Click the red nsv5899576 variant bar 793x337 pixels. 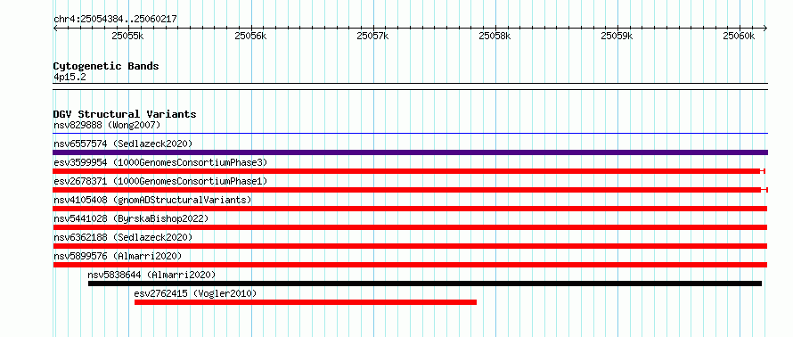tap(410, 265)
